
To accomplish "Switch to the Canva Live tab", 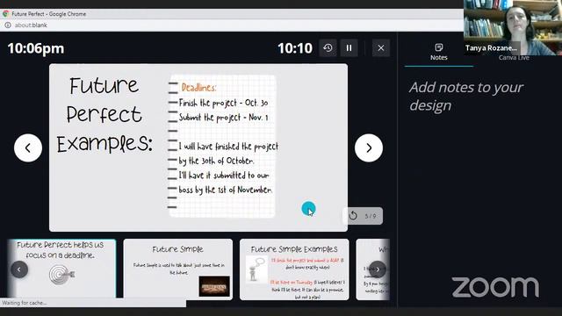I will click(x=514, y=57).
